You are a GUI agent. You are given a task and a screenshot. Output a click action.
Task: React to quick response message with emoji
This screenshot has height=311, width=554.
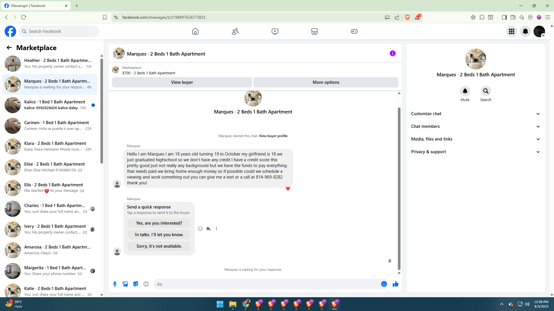(x=200, y=229)
